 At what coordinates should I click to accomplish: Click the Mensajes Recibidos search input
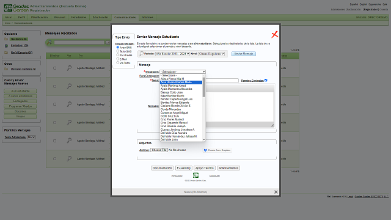[79, 42]
